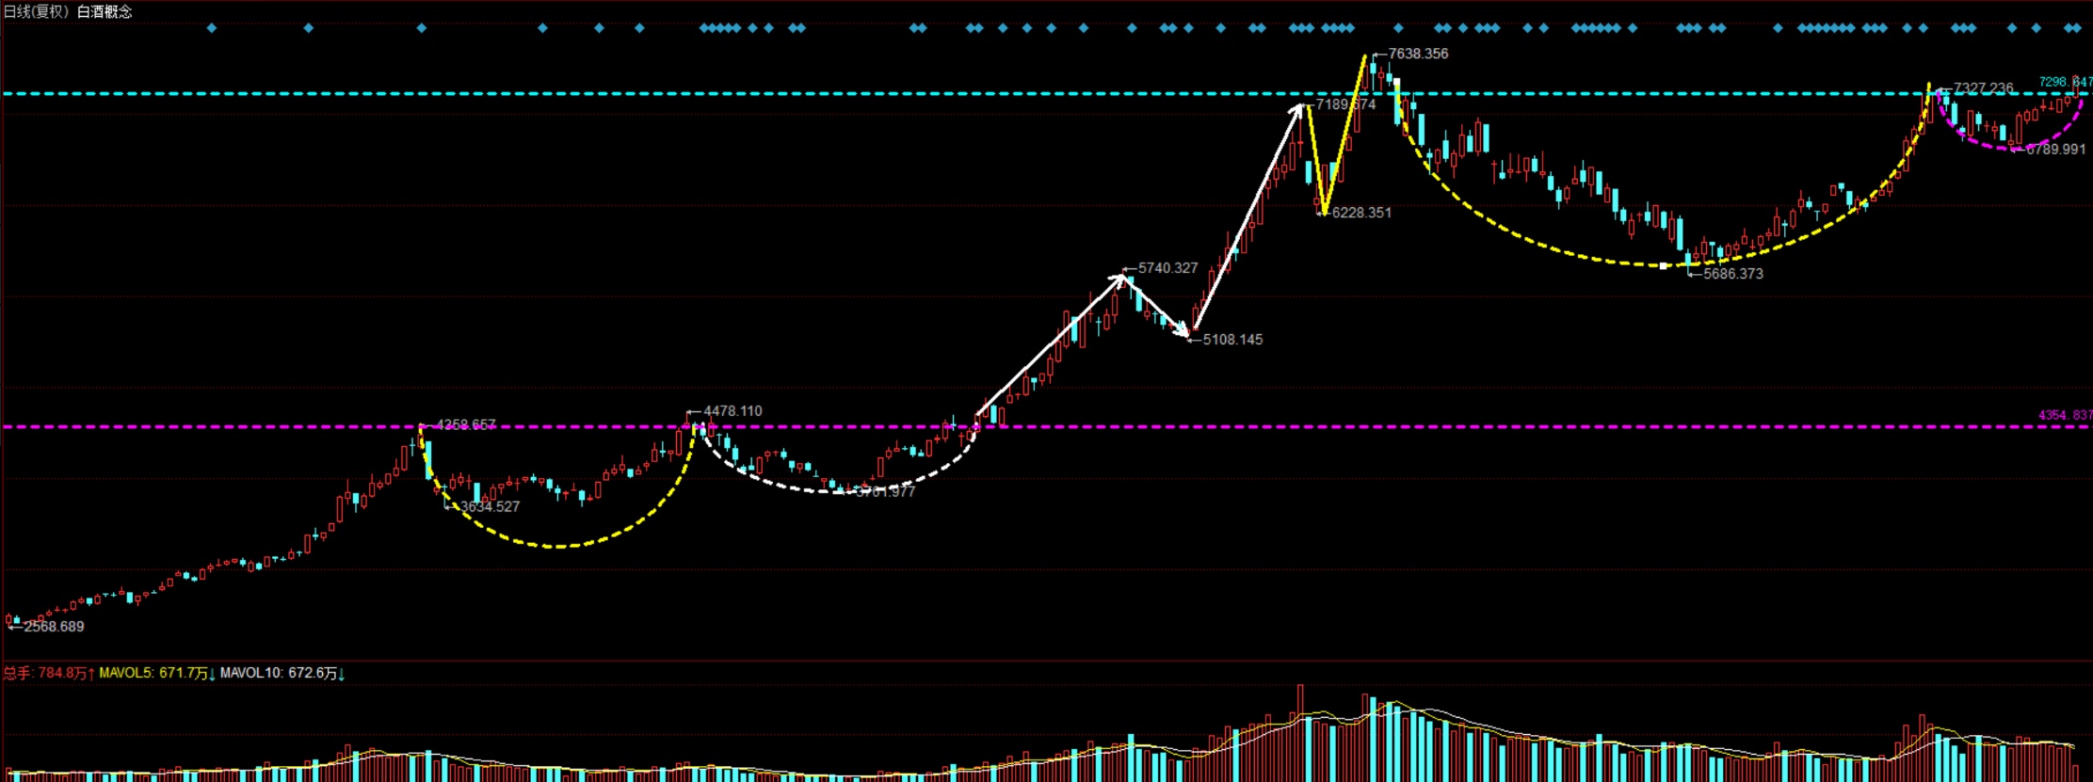Click the 总手 784.8万 volume readout
2093x782 pixels.
coord(49,673)
